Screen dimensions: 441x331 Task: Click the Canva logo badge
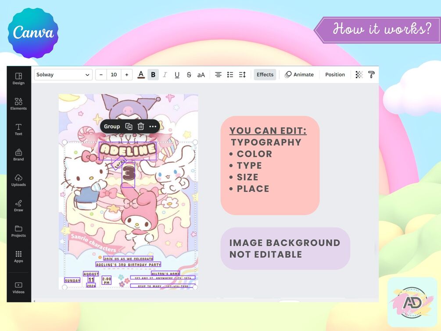33,33
